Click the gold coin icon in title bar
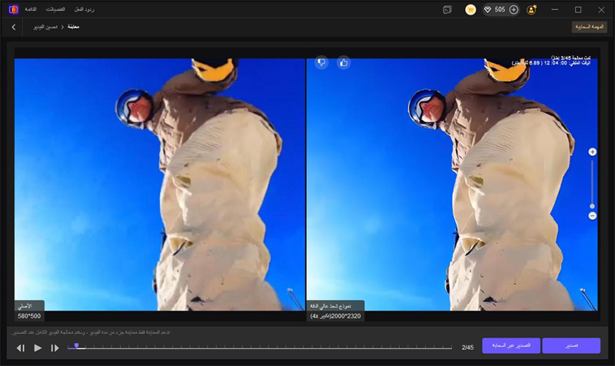 pos(470,10)
